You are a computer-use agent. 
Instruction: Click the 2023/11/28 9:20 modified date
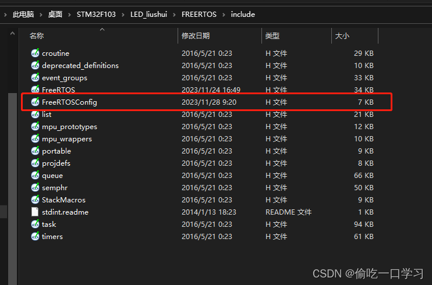point(209,102)
